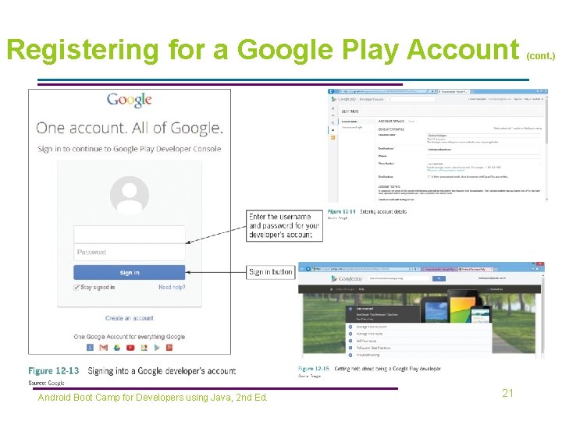This screenshot has width=562, height=421.
Task: Click Developer Console search field
Action: pyautogui.click(x=411, y=100)
